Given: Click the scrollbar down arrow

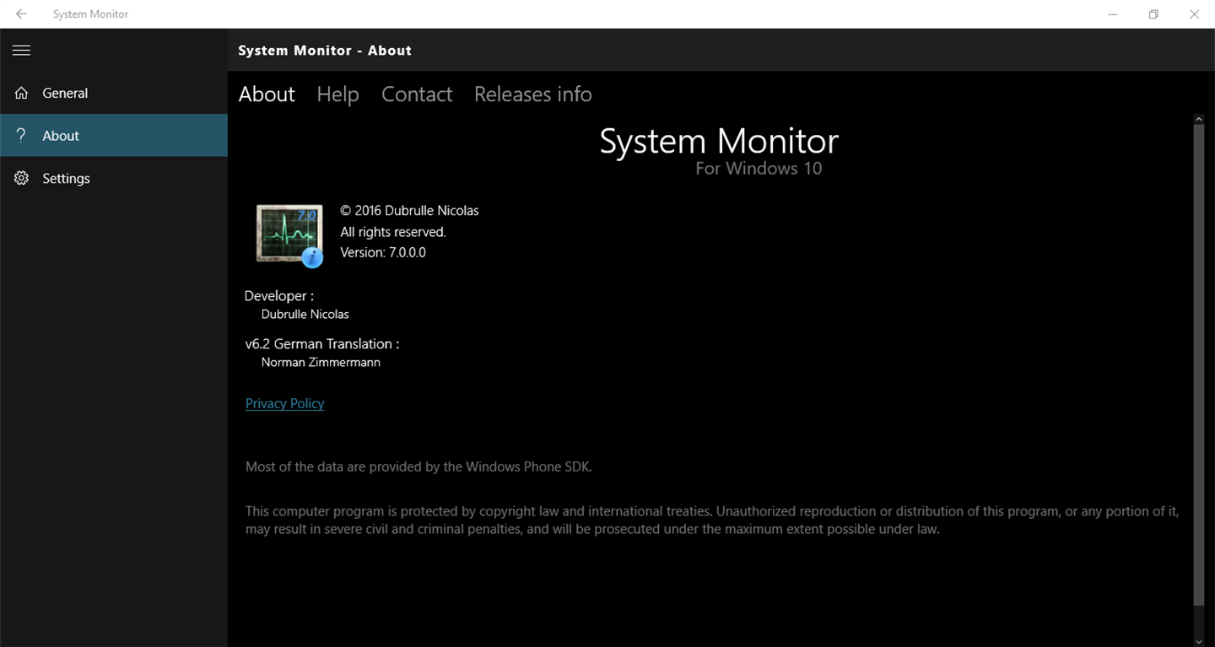Looking at the screenshot, I should (x=1198, y=641).
